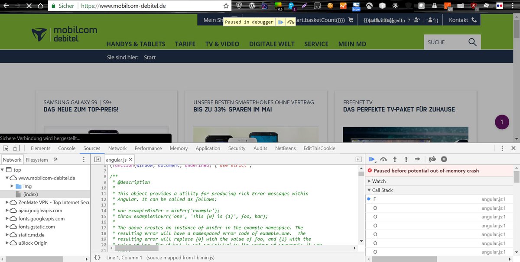
Task: Click the Start breadcrumb link
Action: (149, 57)
